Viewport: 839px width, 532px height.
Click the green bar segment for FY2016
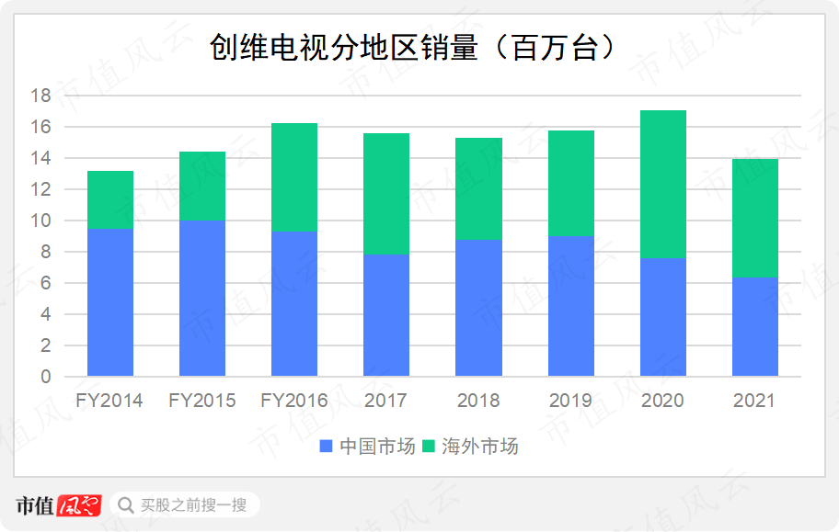(x=294, y=176)
